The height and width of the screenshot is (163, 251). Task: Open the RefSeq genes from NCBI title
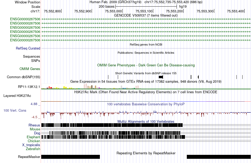146,45
